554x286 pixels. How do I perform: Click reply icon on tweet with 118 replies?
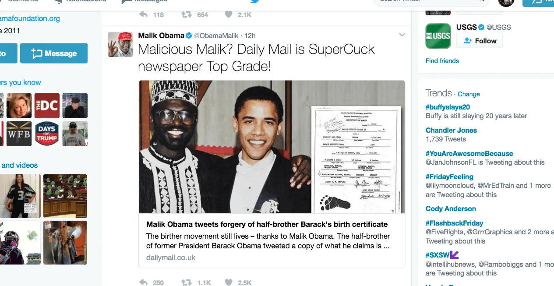[143, 14]
